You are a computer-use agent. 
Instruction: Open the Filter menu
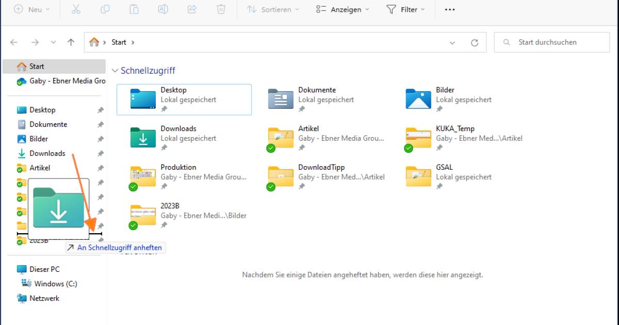[x=405, y=9]
